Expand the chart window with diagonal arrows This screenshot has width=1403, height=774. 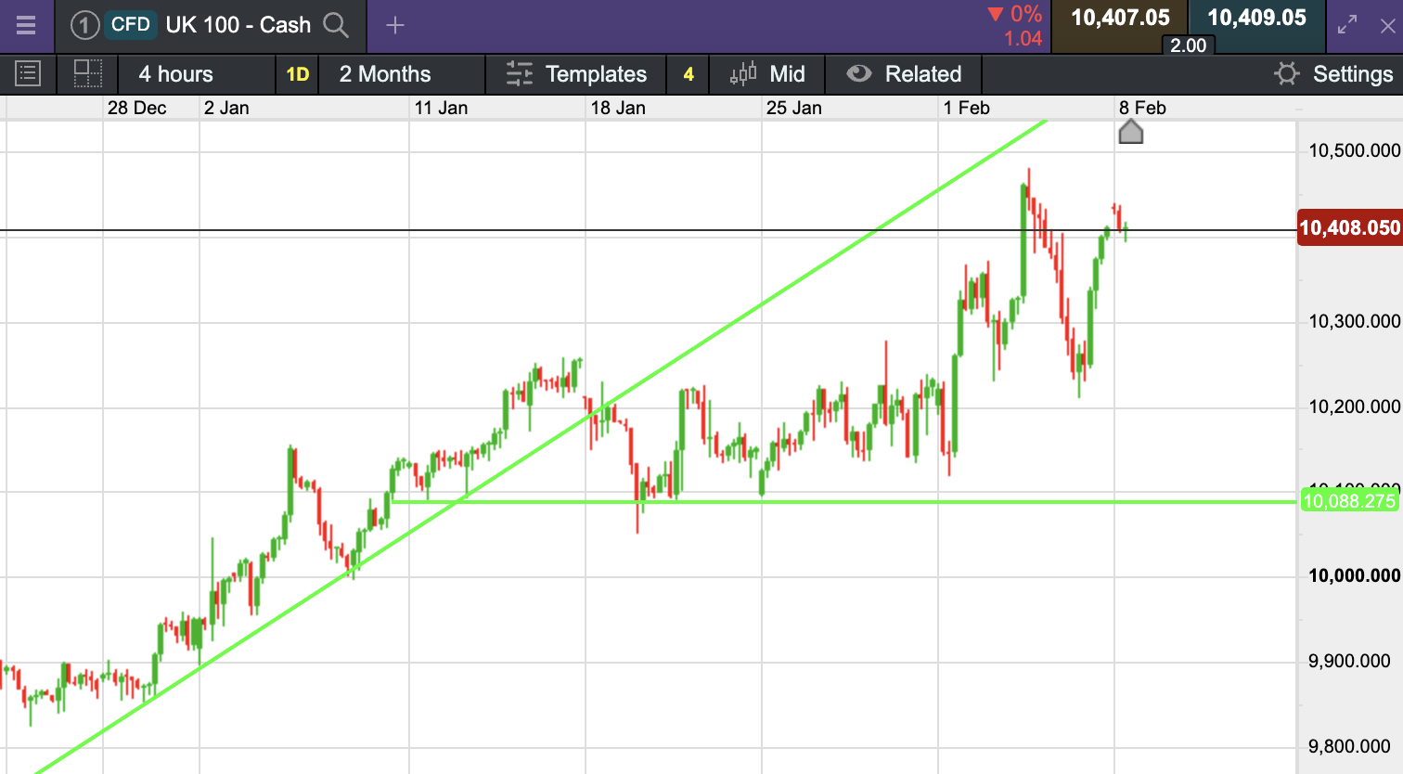point(1347,25)
